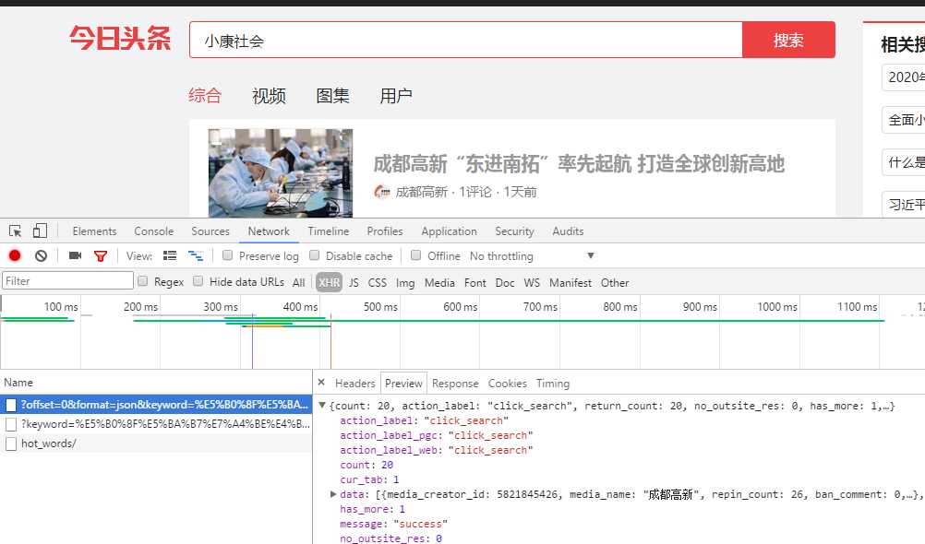925x544 pixels.
Task: Switch to the Preview tab
Action: pyautogui.click(x=403, y=383)
